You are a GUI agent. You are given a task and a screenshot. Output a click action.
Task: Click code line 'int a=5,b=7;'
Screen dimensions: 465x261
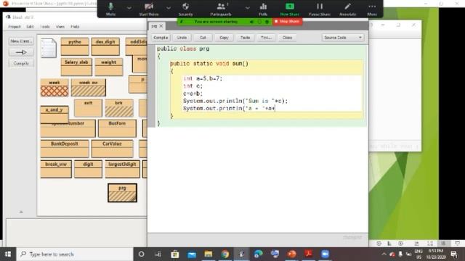[x=203, y=78]
